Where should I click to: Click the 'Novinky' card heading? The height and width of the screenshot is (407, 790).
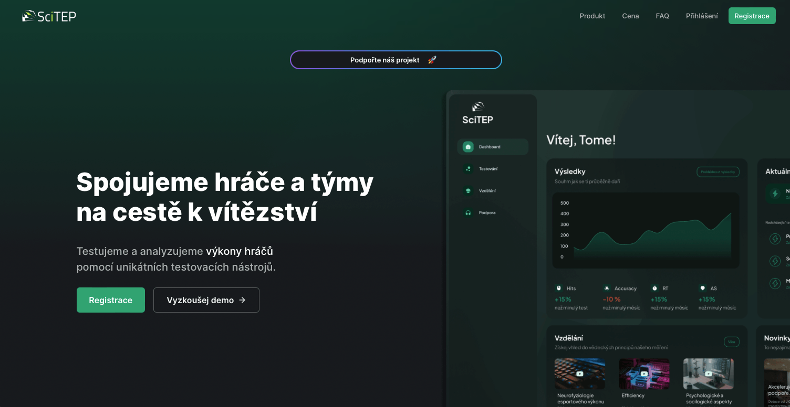777,338
